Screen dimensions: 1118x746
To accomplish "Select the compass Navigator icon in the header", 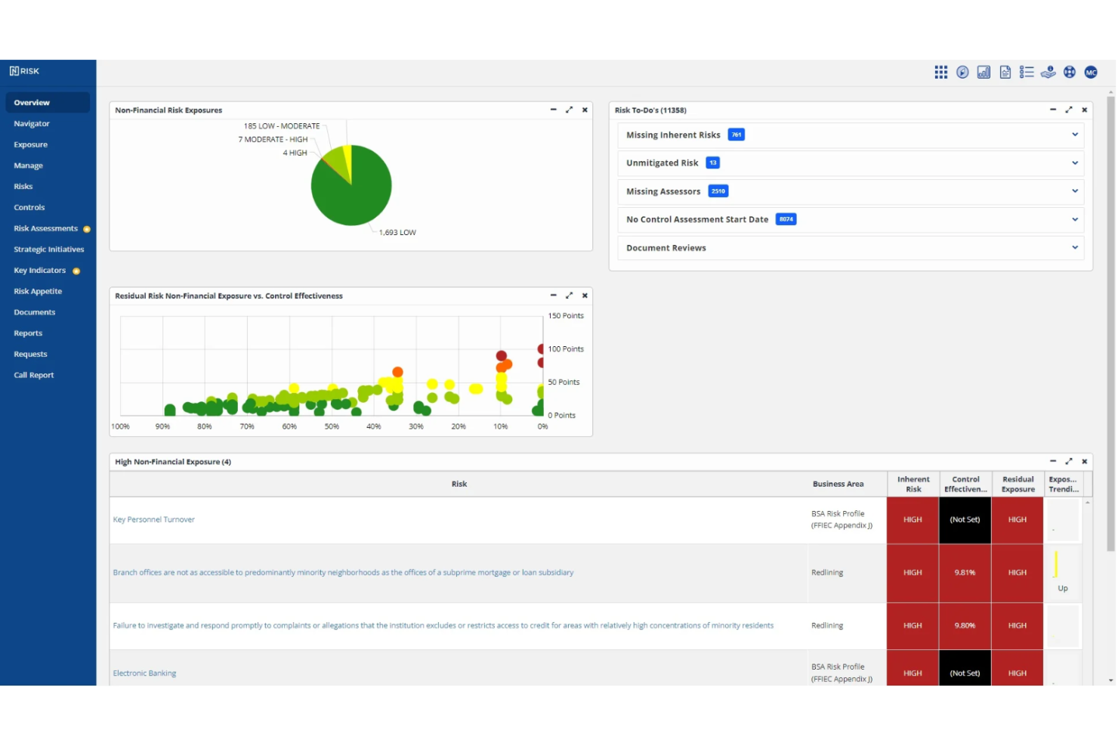I will (962, 72).
